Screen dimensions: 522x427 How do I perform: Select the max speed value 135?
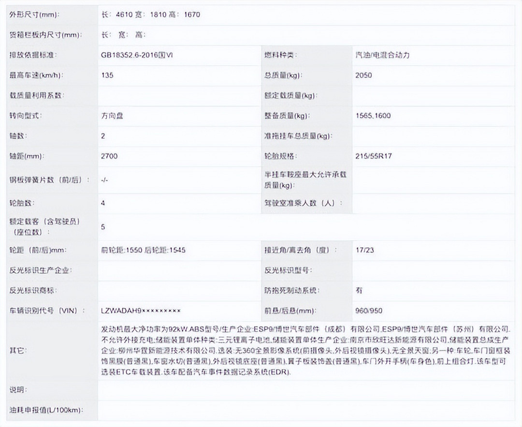(x=107, y=75)
